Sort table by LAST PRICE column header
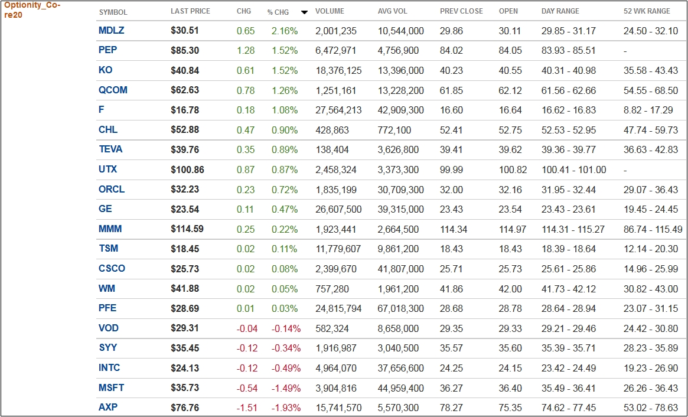Viewport: 688px width, 417px height. [190, 11]
